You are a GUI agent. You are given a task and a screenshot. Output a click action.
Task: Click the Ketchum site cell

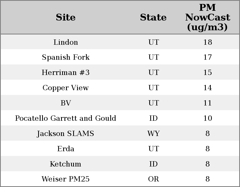(66, 164)
